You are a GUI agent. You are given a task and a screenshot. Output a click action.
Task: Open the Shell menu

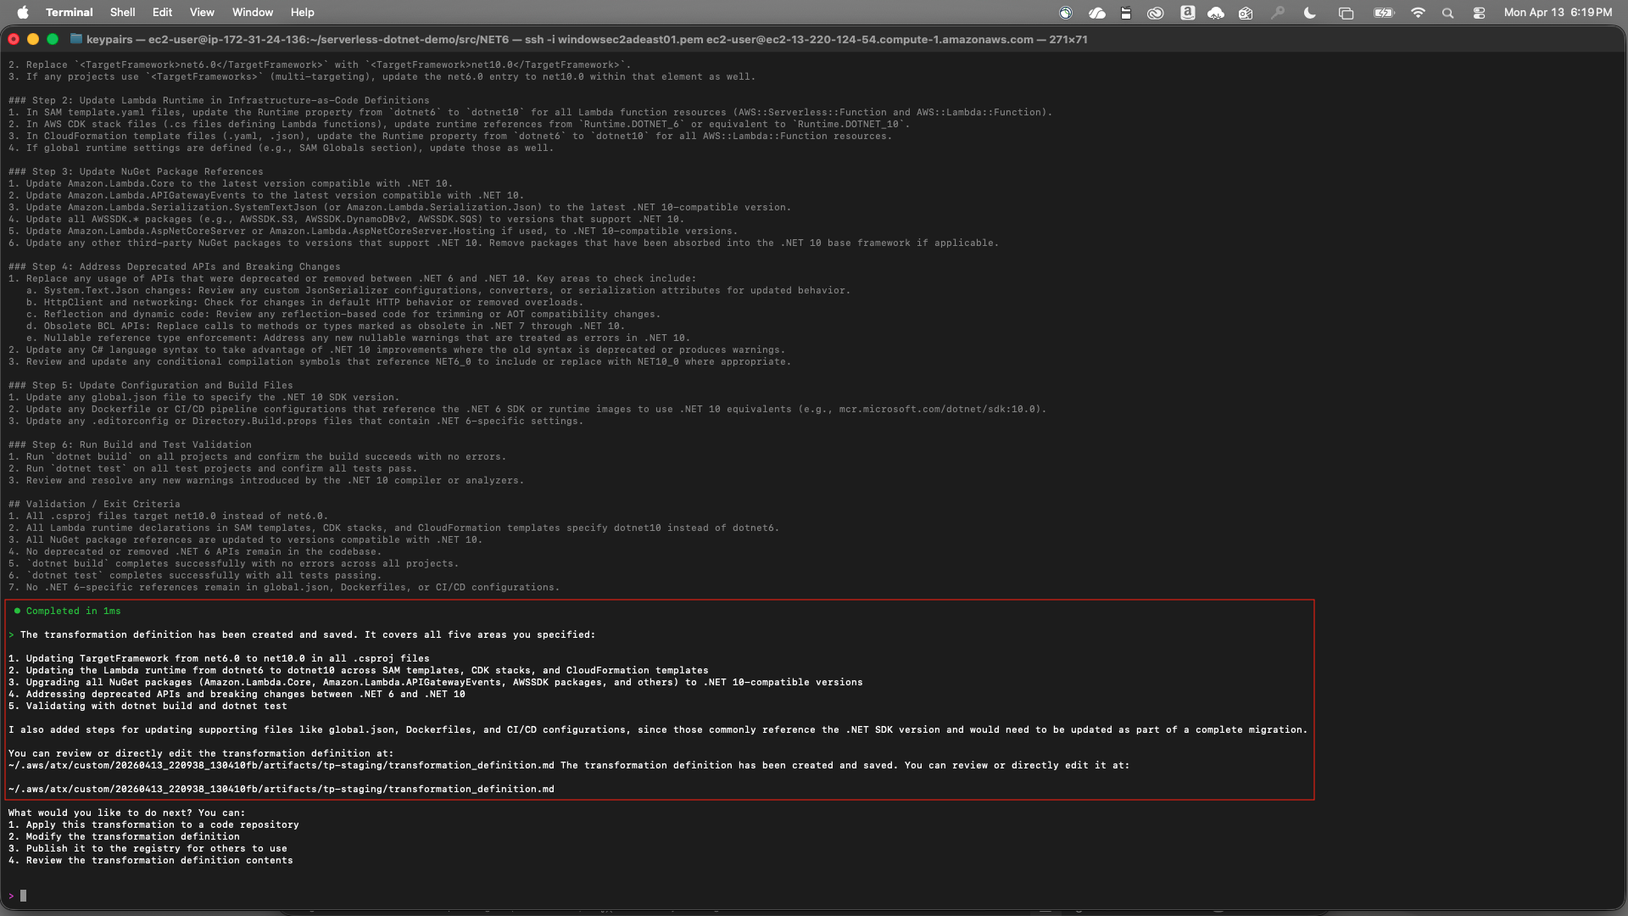[122, 12]
